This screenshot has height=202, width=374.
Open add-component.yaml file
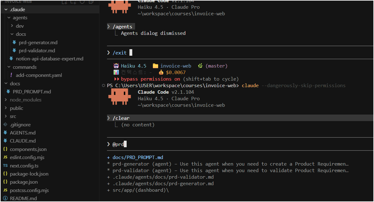point(39,75)
